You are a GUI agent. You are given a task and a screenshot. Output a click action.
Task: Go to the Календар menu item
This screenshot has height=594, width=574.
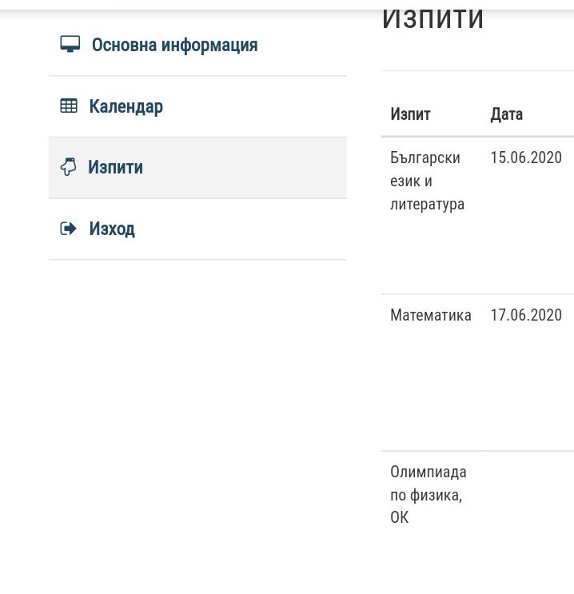(x=126, y=106)
